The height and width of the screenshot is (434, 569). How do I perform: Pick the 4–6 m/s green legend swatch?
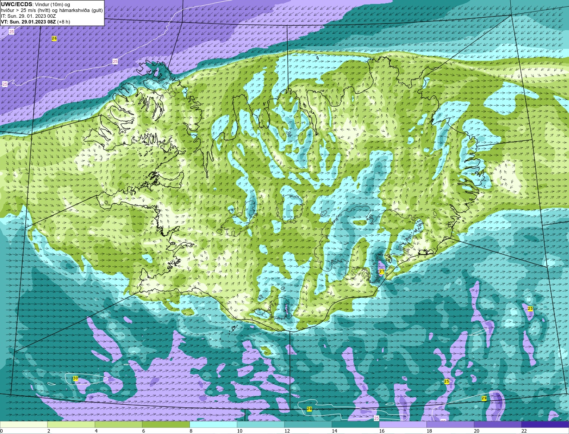[119, 424]
